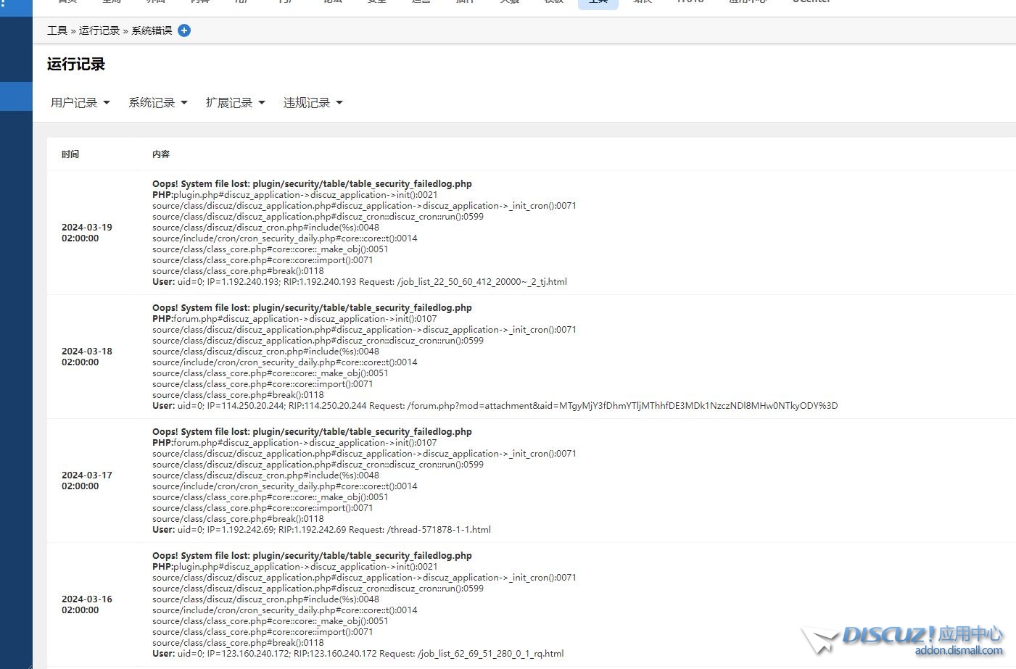Click 系统错误 in the breadcrumb

coord(152,30)
